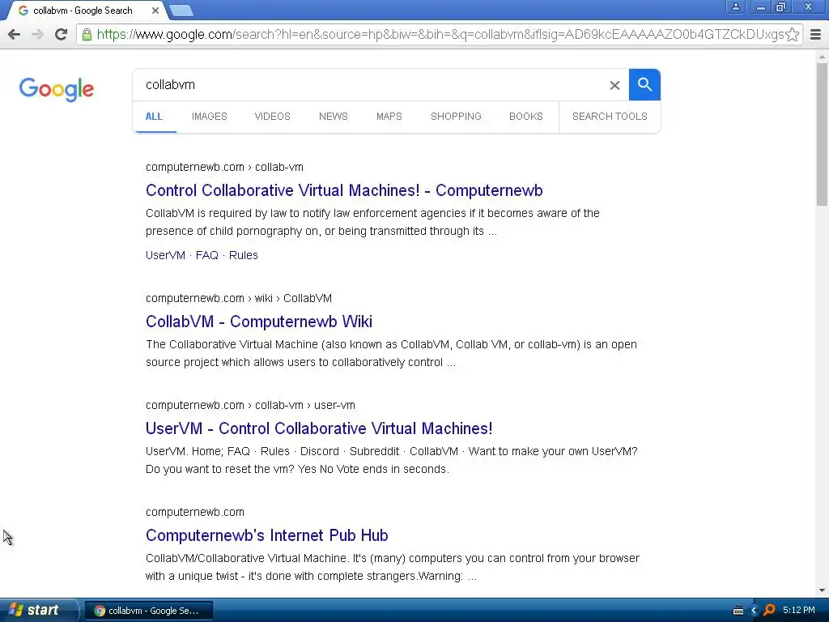This screenshot has width=829, height=622.
Task: Click the browser forward arrow
Action: pyautogui.click(x=37, y=34)
